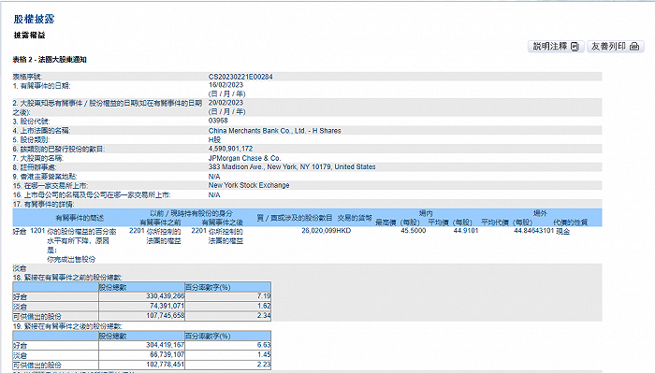Click the document icon in 說明注釋
This screenshot has height=373, width=655.
coord(575,47)
